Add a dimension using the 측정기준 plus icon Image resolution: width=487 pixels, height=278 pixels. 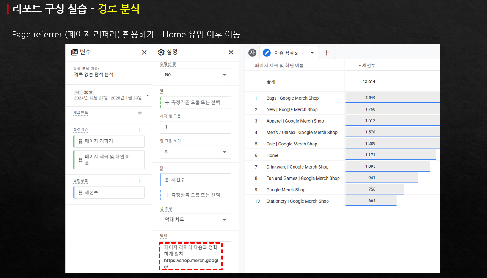pos(140,129)
